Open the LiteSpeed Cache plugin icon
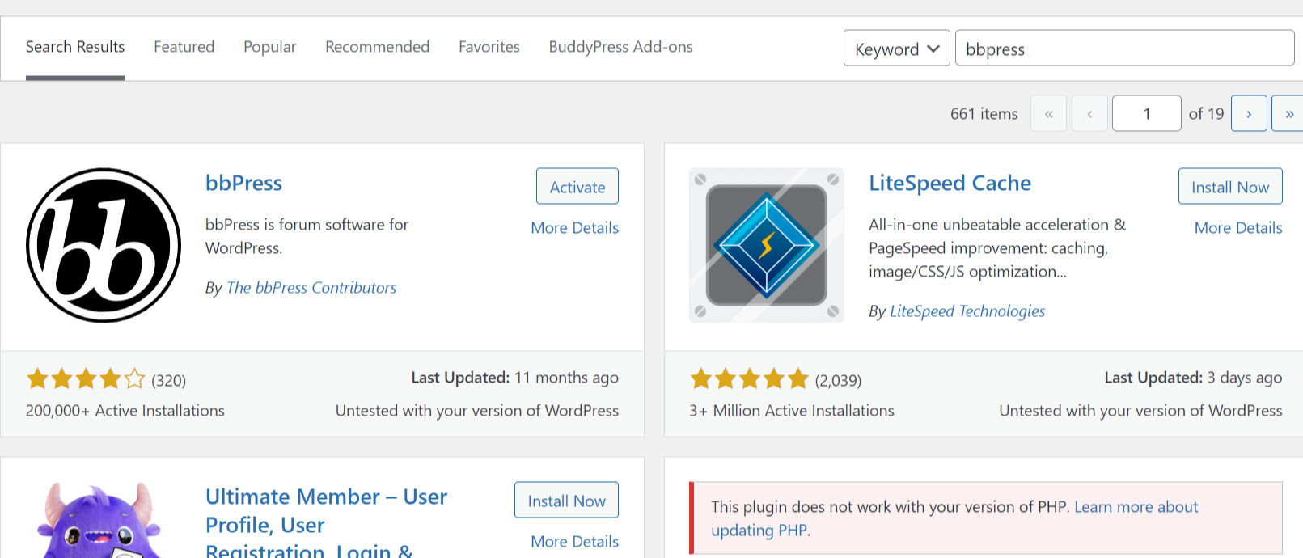 pos(767,245)
